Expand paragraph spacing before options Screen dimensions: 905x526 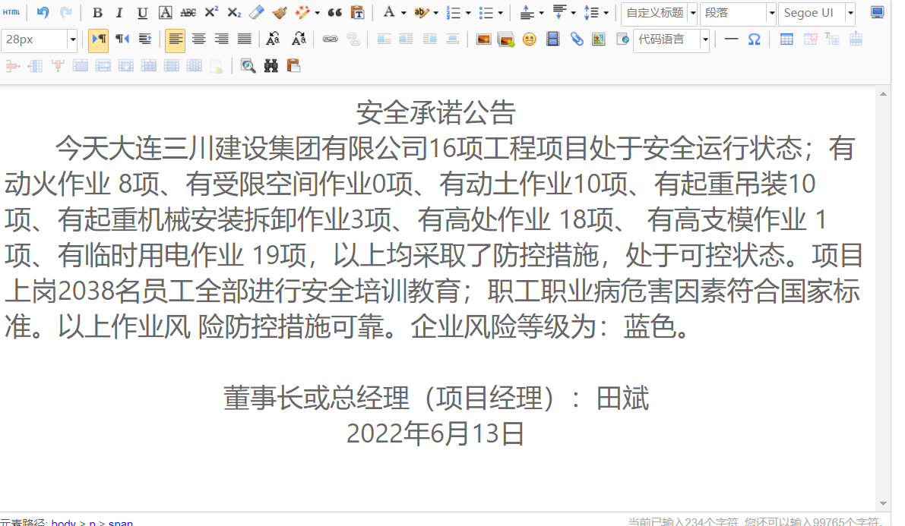[541, 13]
